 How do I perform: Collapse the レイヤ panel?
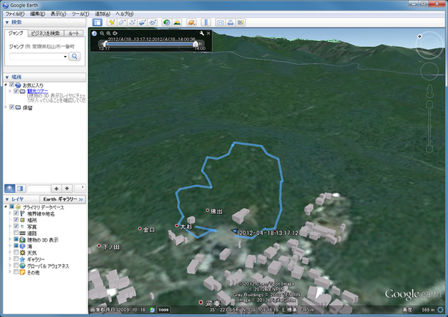coord(7,199)
